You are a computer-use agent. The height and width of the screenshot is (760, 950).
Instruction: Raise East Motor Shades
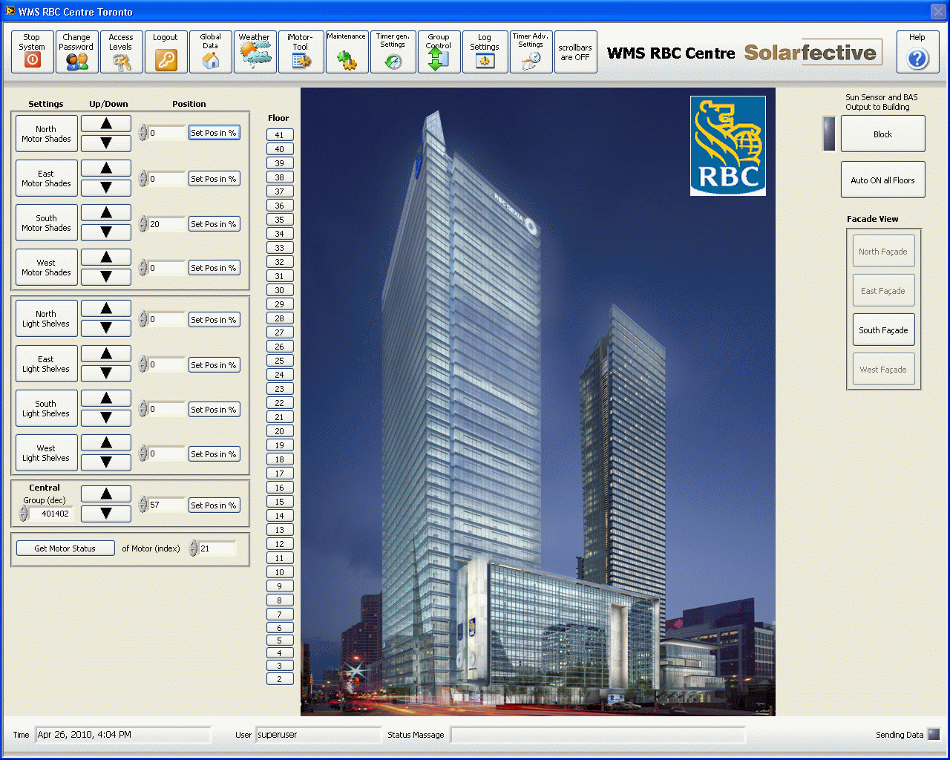pyautogui.click(x=106, y=168)
